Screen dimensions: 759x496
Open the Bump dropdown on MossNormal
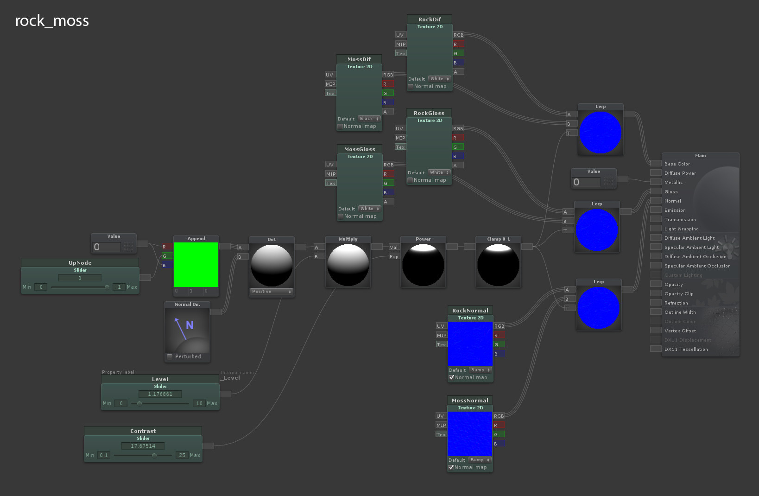tap(480, 460)
